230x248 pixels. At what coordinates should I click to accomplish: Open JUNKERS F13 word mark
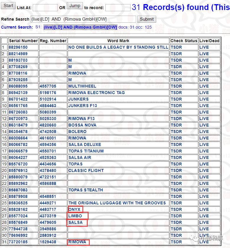83,106
